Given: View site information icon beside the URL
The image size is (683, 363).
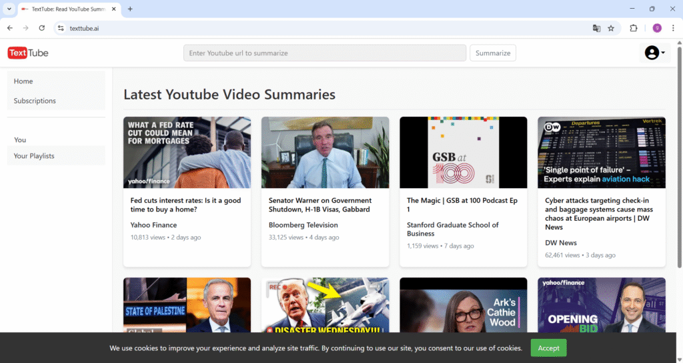Looking at the screenshot, I should 60,28.
